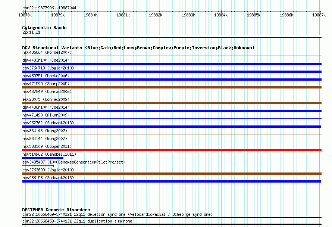Click the 19884k ruler tick label
Screen dimensions: 332x227
(x=221, y=15)
